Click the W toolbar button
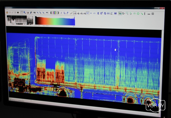Screen dimensions: 171x118 click(115, 13)
